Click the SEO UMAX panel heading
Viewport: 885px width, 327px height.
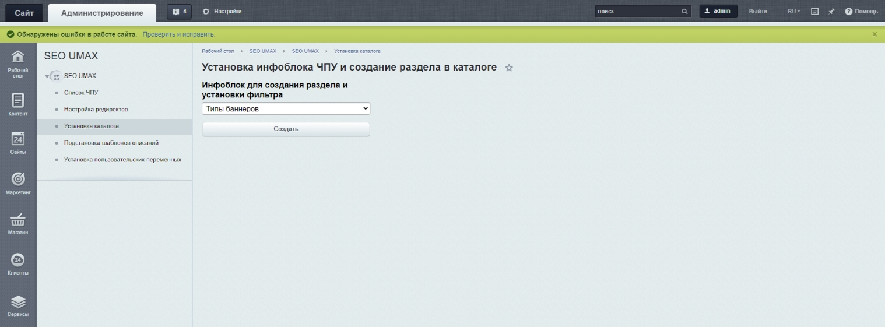(x=71, y=57)
